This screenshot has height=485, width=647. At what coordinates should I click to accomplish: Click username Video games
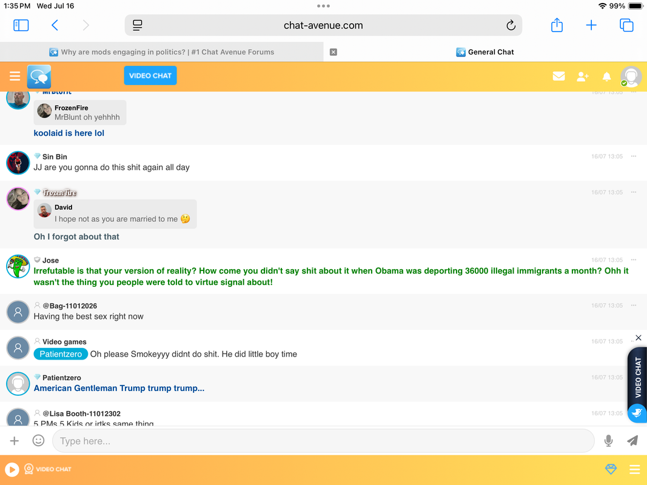pos(64,342)
